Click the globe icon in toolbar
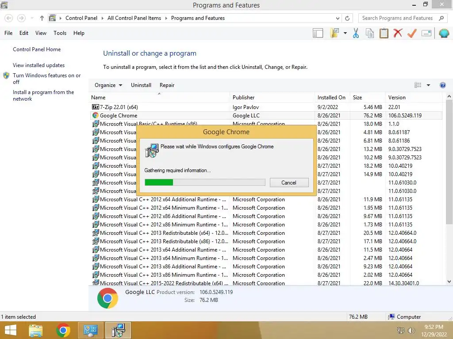Image resolution: width=453 pixels, height=339 pixels. [x=444, y=33]
